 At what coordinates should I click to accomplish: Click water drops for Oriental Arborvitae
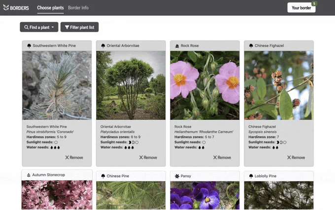(x=129, y=148)
